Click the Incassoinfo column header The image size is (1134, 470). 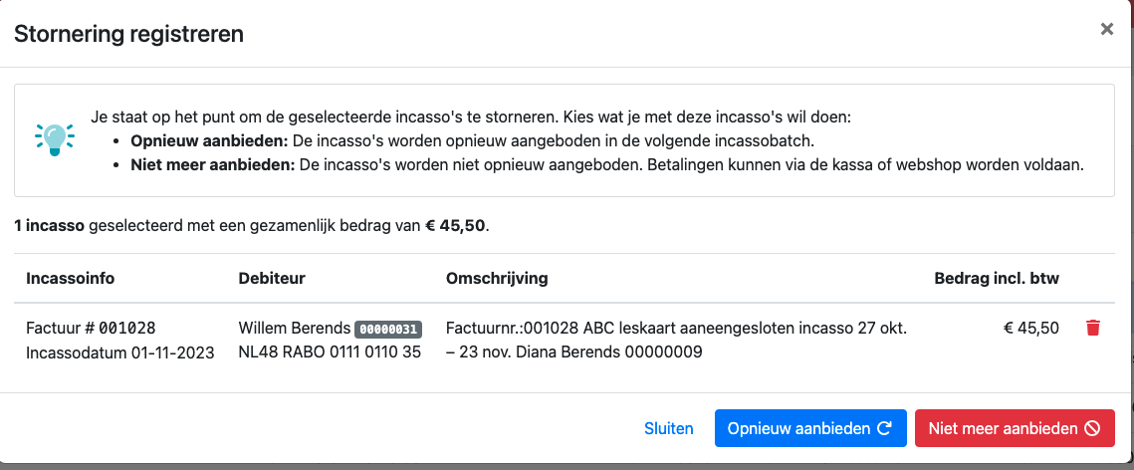71,279
